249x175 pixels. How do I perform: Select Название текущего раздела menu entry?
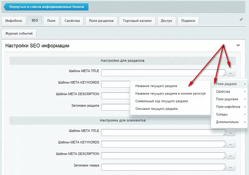point(156,86)
